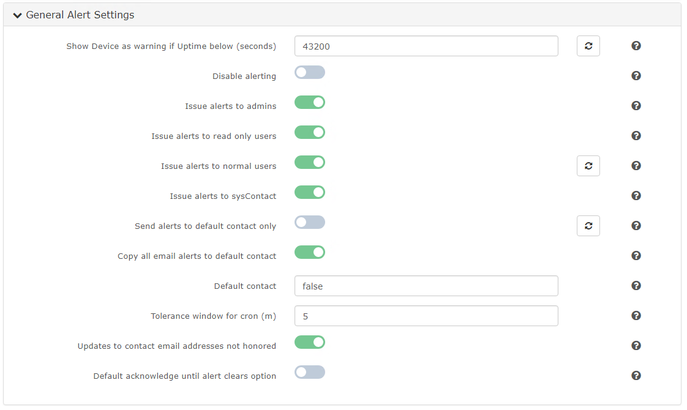Viewport: 687px width, 410px height.
Task: Open help for Issue alerts to read only users
Action: (x=636, y=135)
